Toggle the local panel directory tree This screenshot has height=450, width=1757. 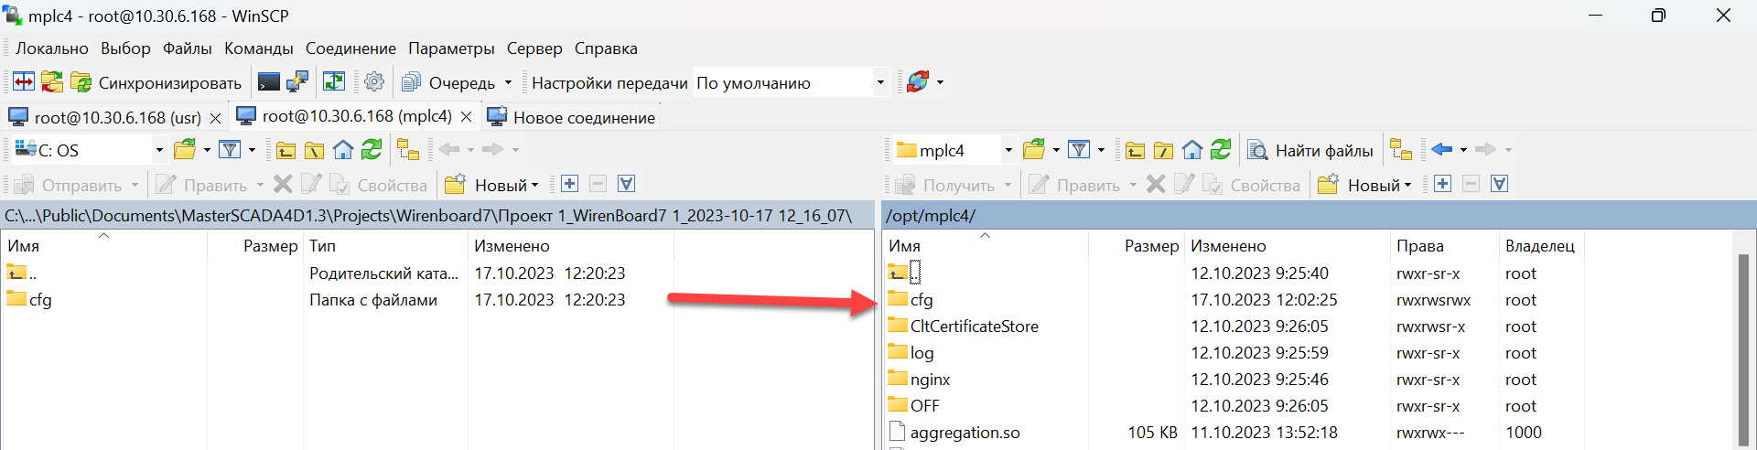pyautogui.click(x=408, y=150)
